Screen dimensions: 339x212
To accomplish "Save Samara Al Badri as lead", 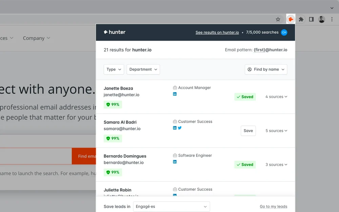I will coord(248,131).
